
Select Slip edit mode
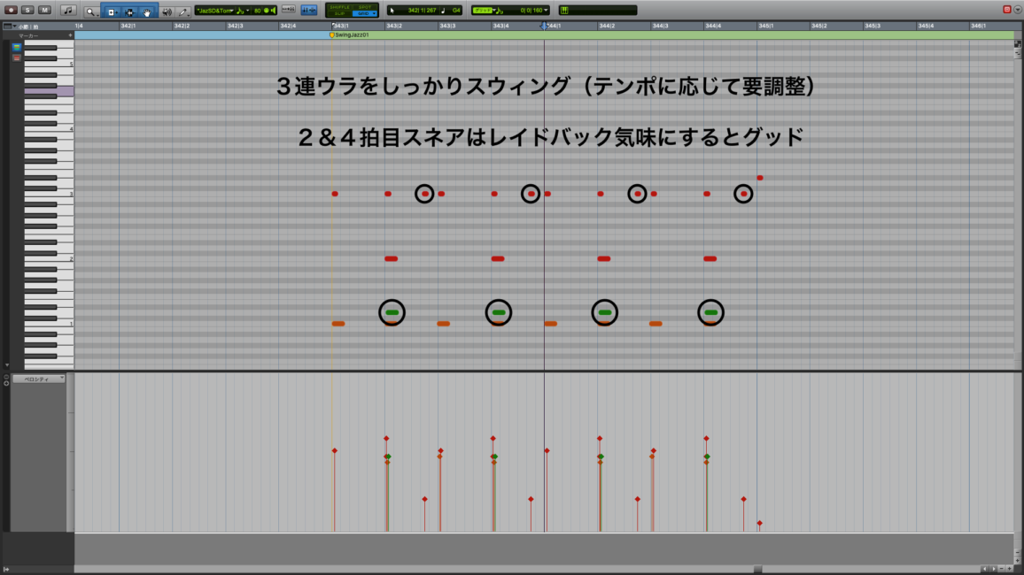click(339, 14)
